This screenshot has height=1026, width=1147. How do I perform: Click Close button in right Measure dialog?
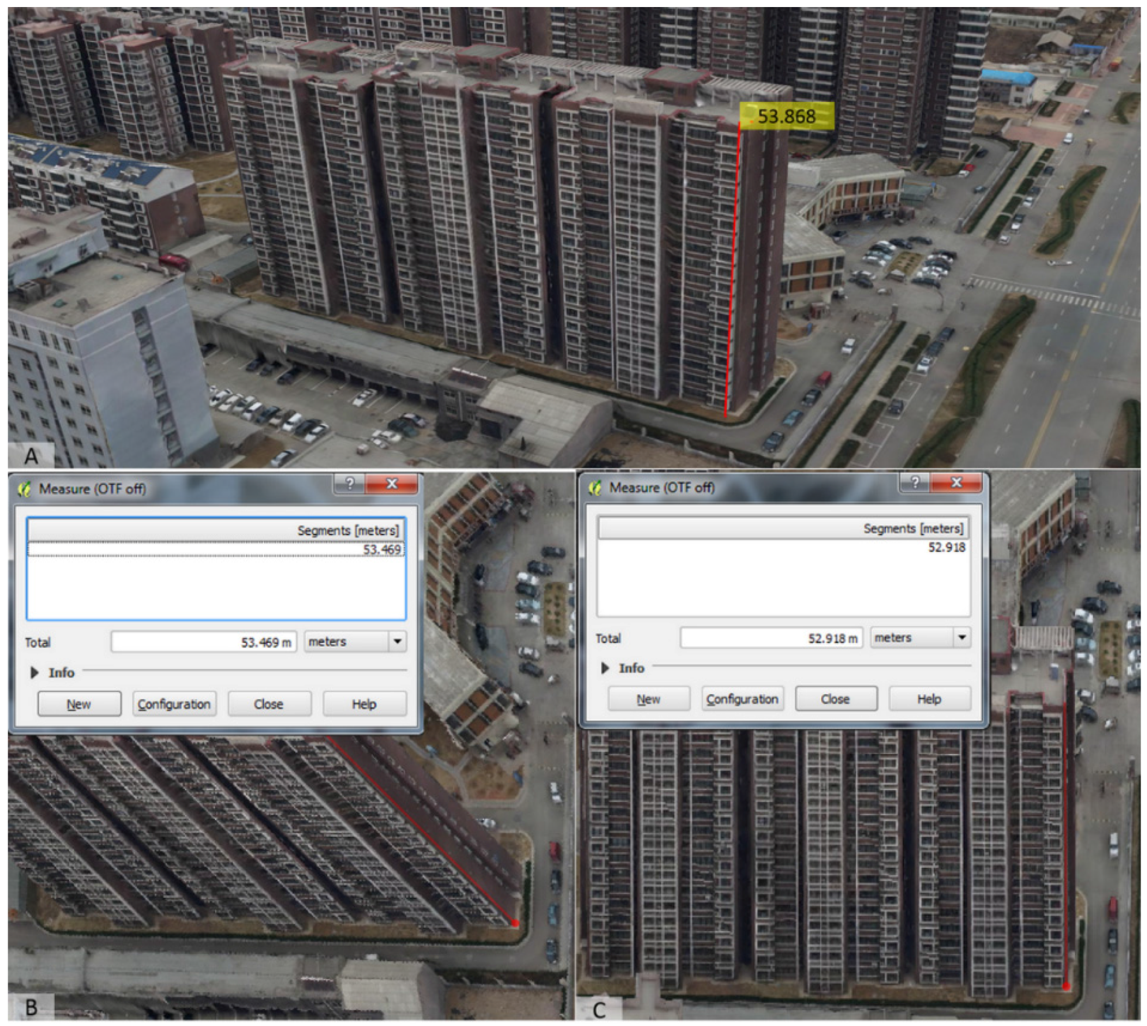835,698
